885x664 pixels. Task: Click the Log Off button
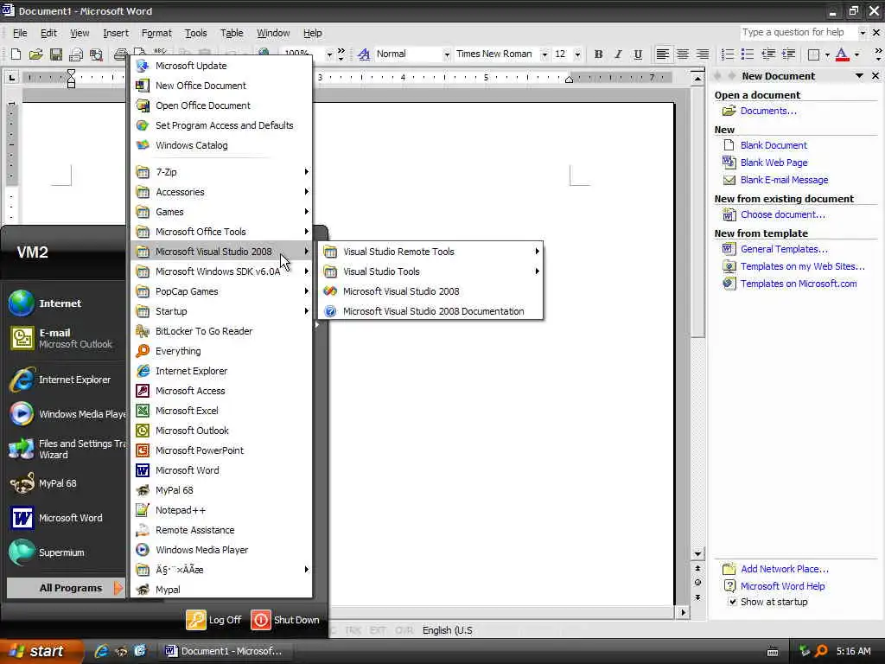tap(214, 619)
